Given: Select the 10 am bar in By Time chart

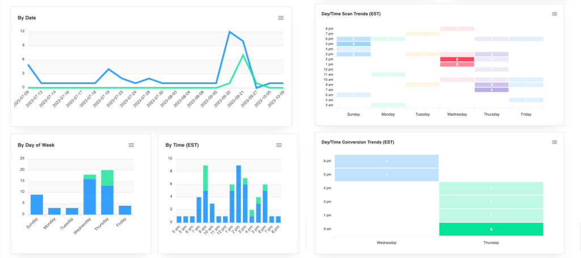Looking at the screenshot, I should pos(212,213).
